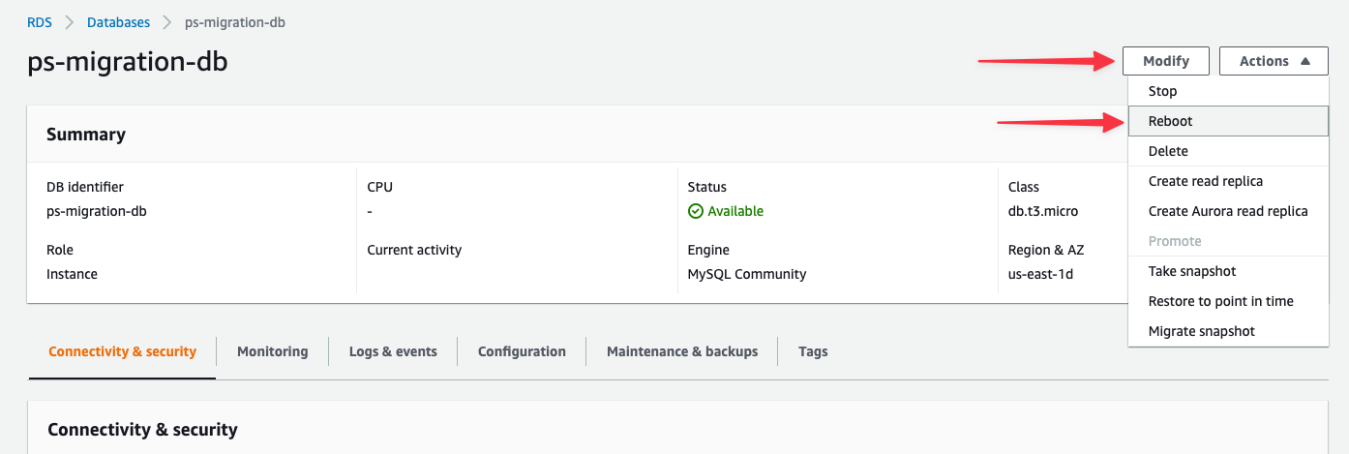The height and width of the screenshot is (454, 1349).
Task: Click the RDS breadcrumb link
Action: point(39,22)
